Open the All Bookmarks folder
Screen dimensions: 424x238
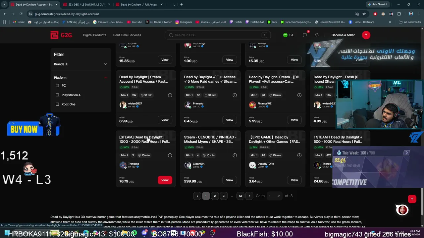pos(410,22)
